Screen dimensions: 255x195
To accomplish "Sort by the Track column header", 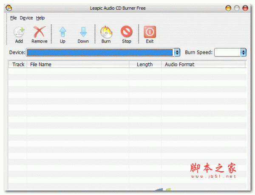I will pos(18,64).
